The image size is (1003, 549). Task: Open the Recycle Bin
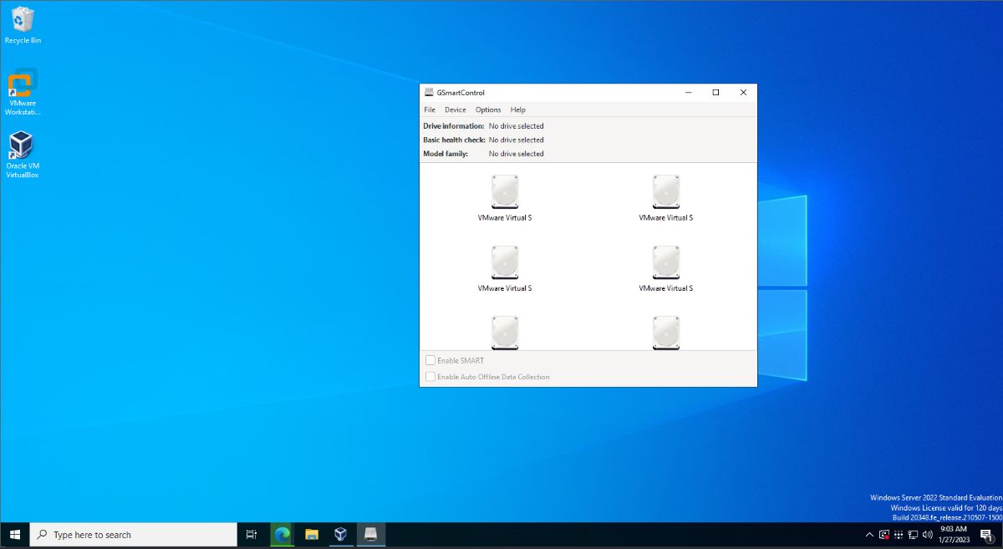[x=23, y=21]
